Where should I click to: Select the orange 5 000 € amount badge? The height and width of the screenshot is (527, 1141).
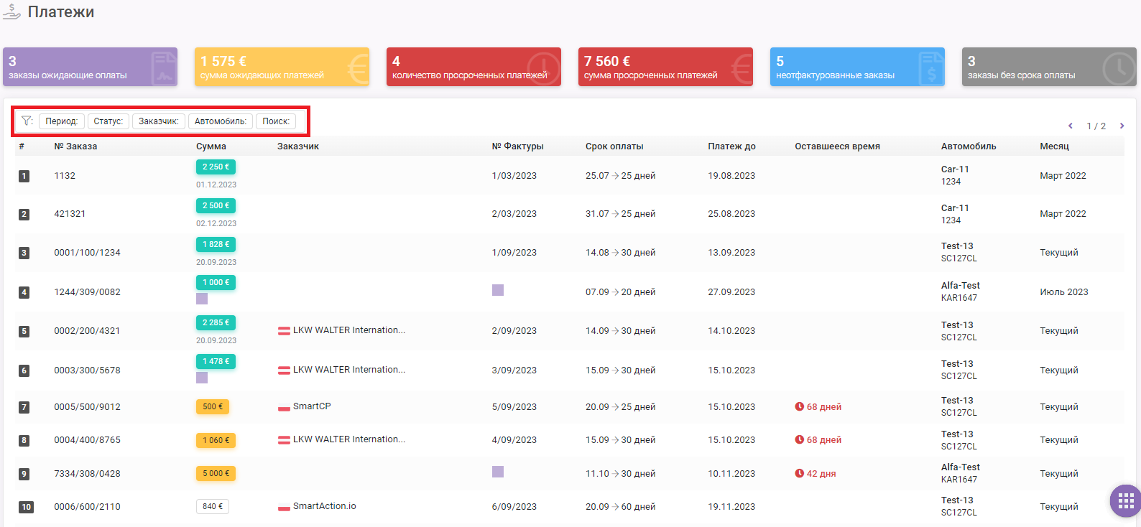coord(216,474)
